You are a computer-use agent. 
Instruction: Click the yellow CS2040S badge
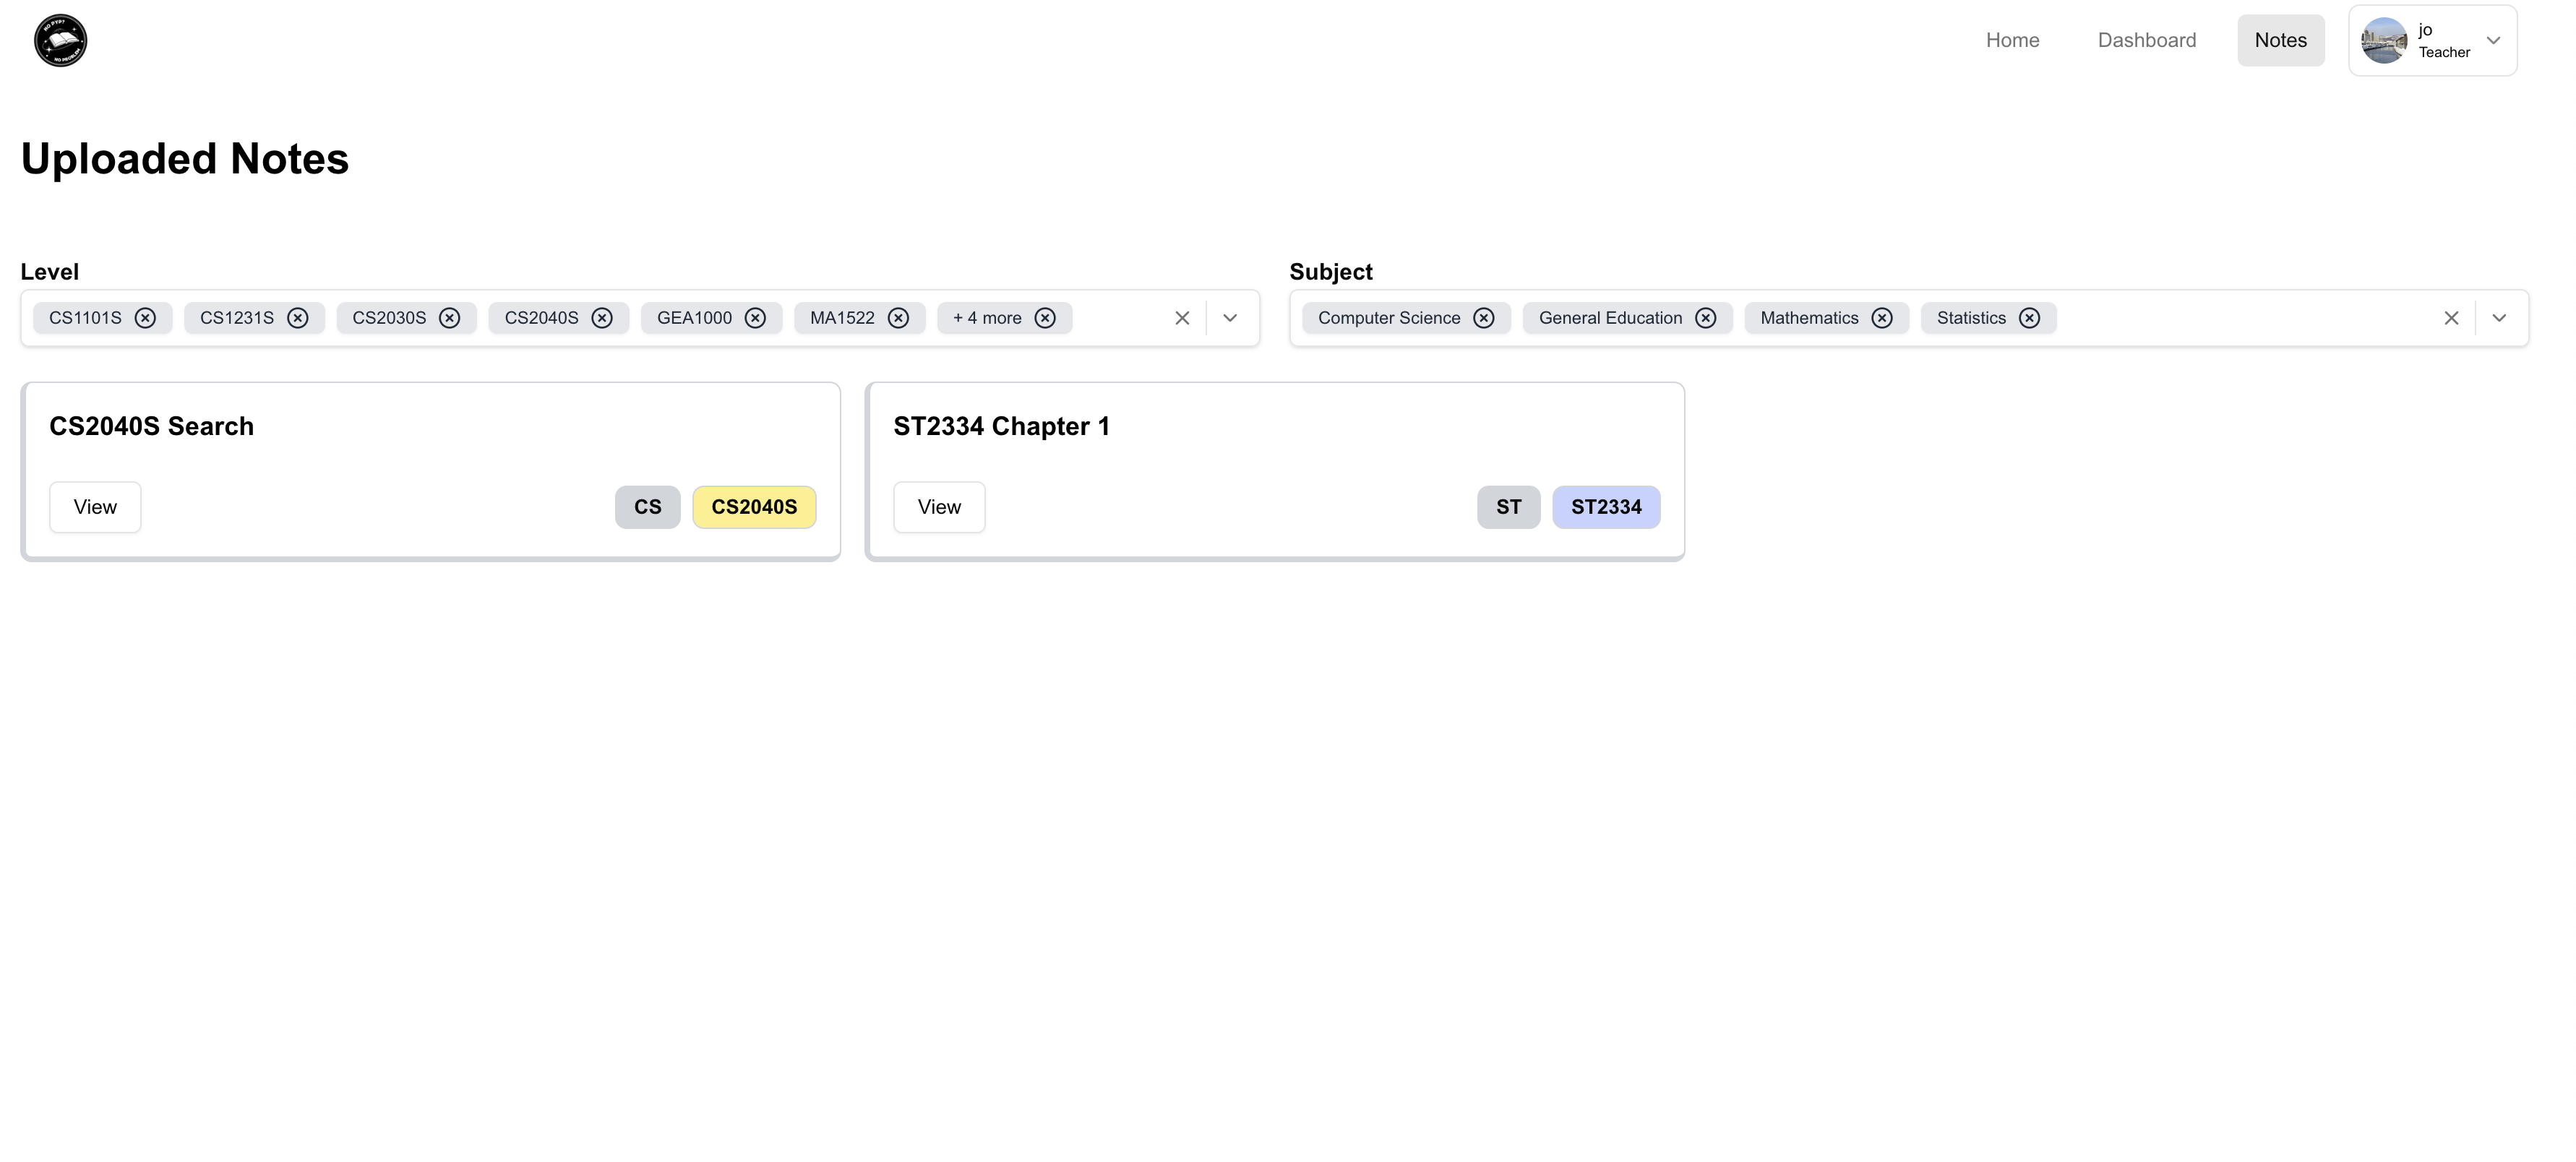[754, 507]
